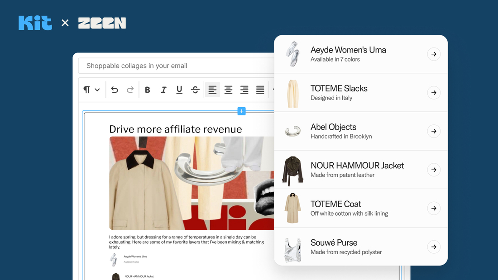Select 'Souwé Purse' product title
Image resolution: width=498 pixels, height=280 pixels.
coord(334,242)
